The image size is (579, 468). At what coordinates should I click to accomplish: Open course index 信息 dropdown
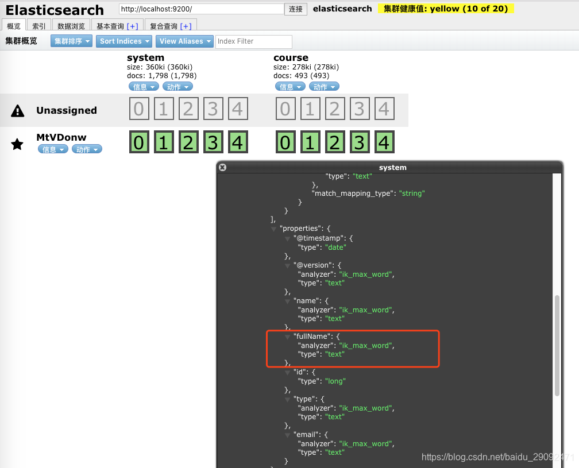pos(290,87)
